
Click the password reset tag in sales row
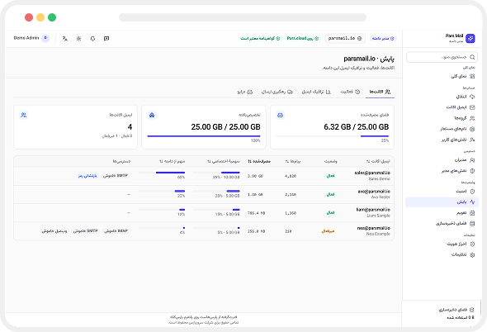coord(87,176)
